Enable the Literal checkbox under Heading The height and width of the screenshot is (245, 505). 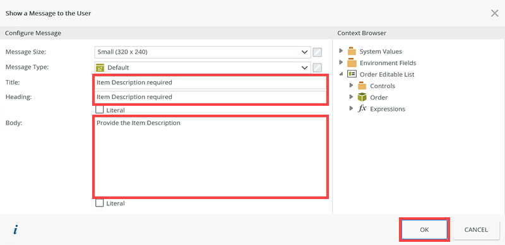point(100,110)
